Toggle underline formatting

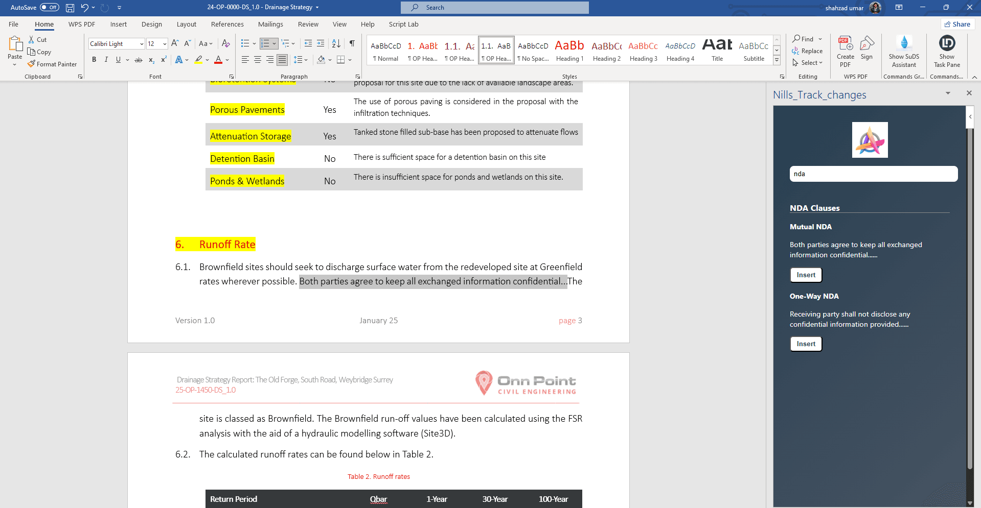click(118, 60)
